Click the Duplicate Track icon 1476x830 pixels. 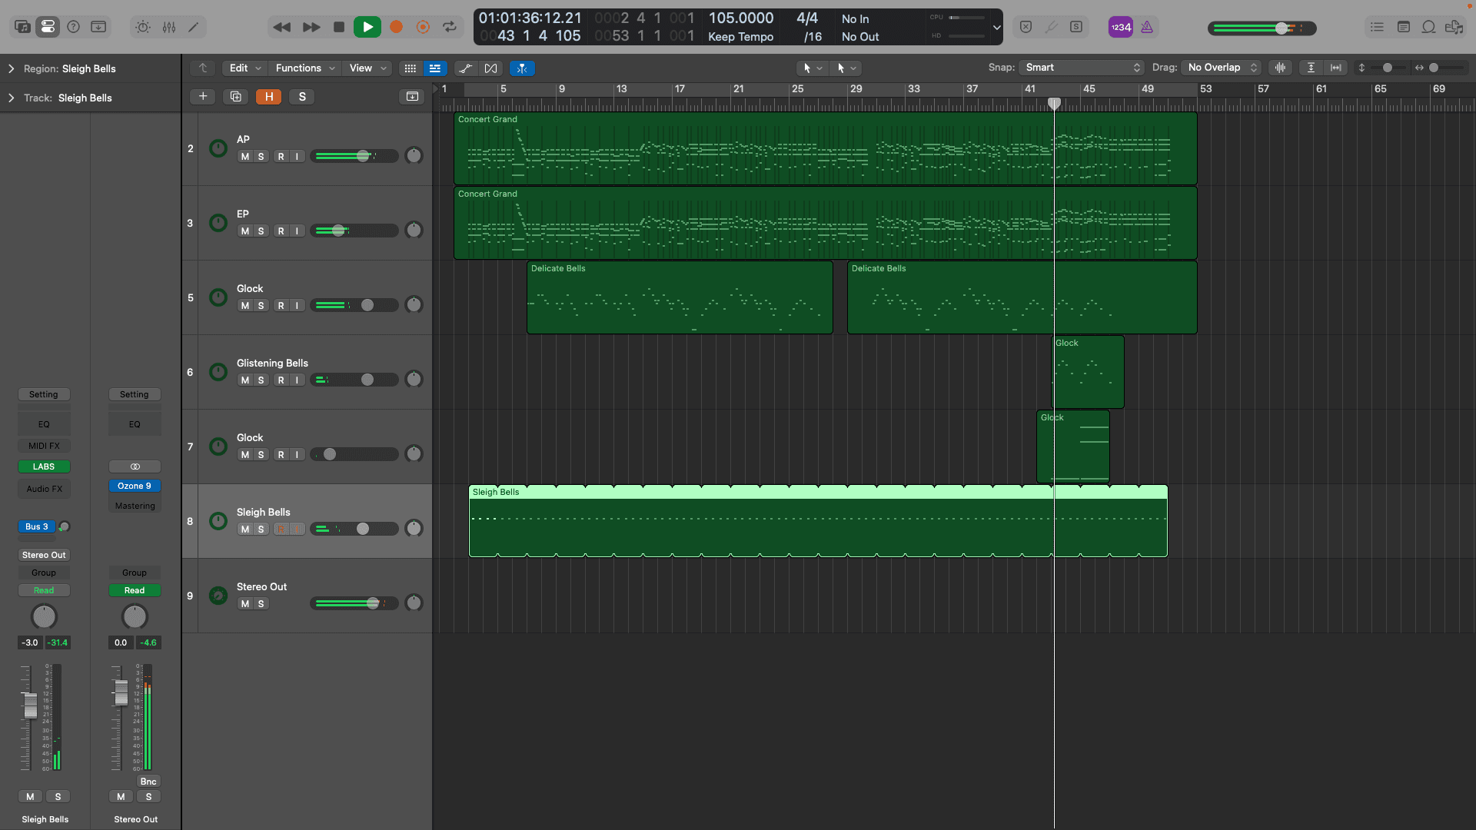pyautogui.click(x=236, y=96)
